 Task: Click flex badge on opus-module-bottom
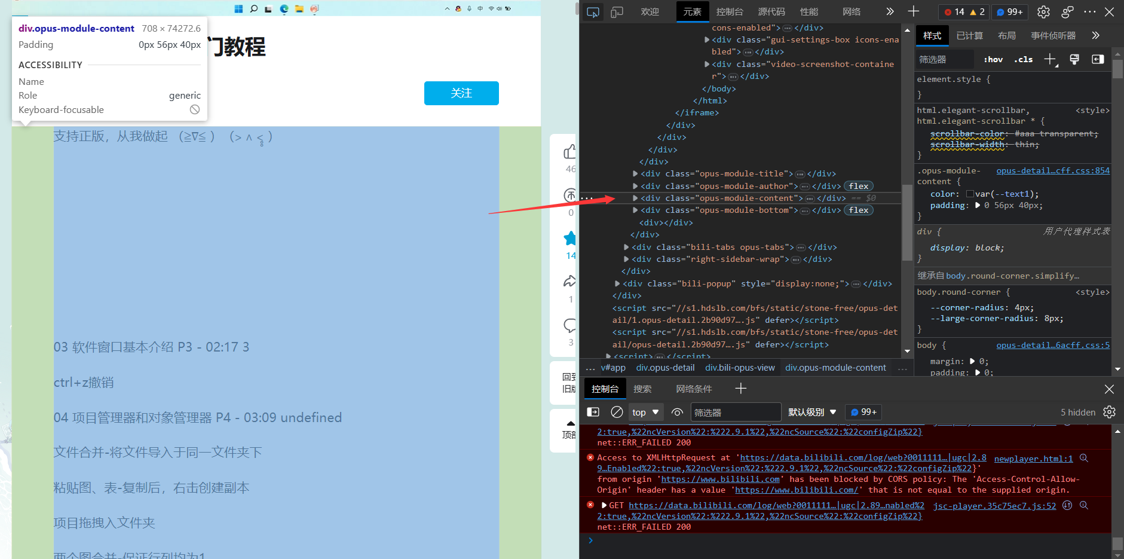click(859, 210)
